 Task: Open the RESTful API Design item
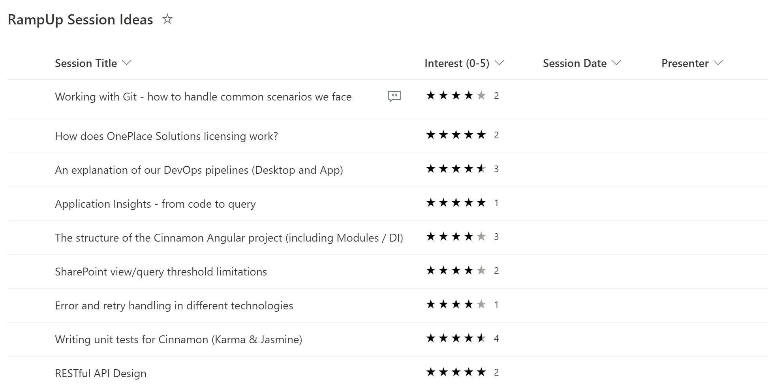click(x=101, y=373)
